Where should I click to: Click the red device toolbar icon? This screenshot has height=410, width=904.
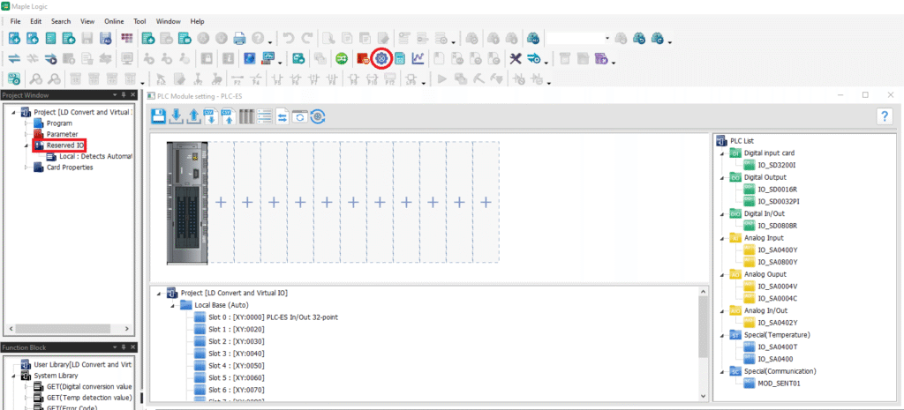coord(363,58)
